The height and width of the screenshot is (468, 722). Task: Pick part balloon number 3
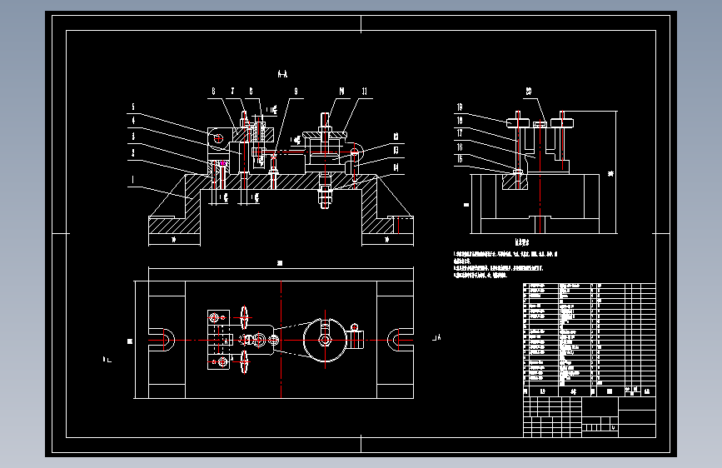click(133, 136)
